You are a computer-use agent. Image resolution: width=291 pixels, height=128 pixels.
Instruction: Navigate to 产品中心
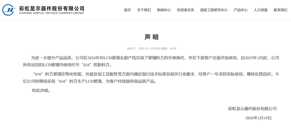coord(240,10)
